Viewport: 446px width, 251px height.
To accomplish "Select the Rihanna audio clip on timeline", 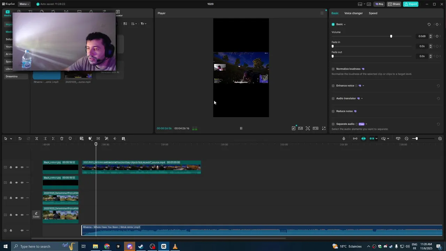I will [262, 230].
